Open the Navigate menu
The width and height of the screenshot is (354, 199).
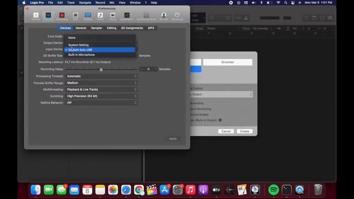click(85, 3)
